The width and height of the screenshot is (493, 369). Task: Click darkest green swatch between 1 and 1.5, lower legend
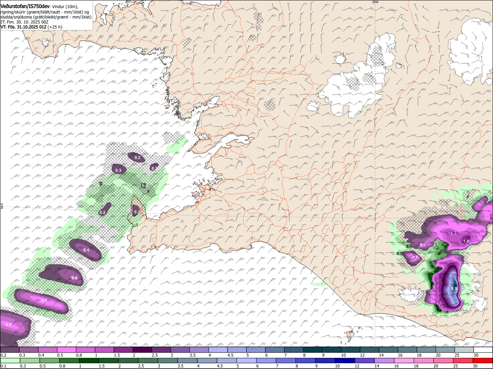[x=89, y=361]
